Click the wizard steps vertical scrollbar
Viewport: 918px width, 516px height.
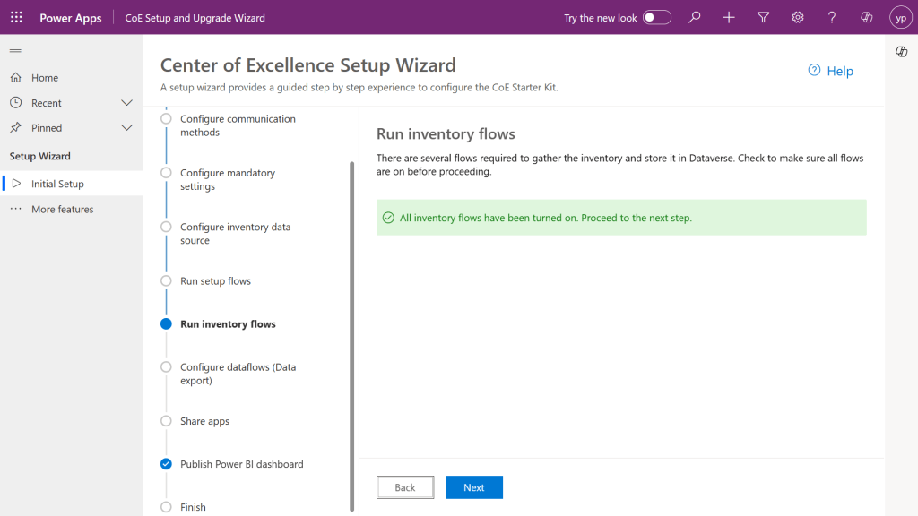pyautogui.click(x=351, y=331)
